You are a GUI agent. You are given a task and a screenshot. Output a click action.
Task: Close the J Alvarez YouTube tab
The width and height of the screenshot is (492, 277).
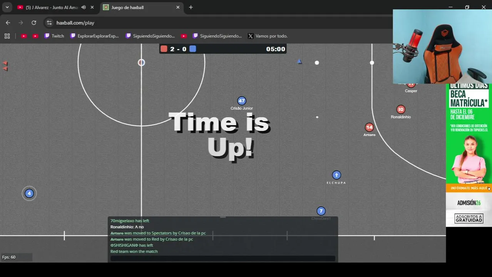click(x=92, y=7)
